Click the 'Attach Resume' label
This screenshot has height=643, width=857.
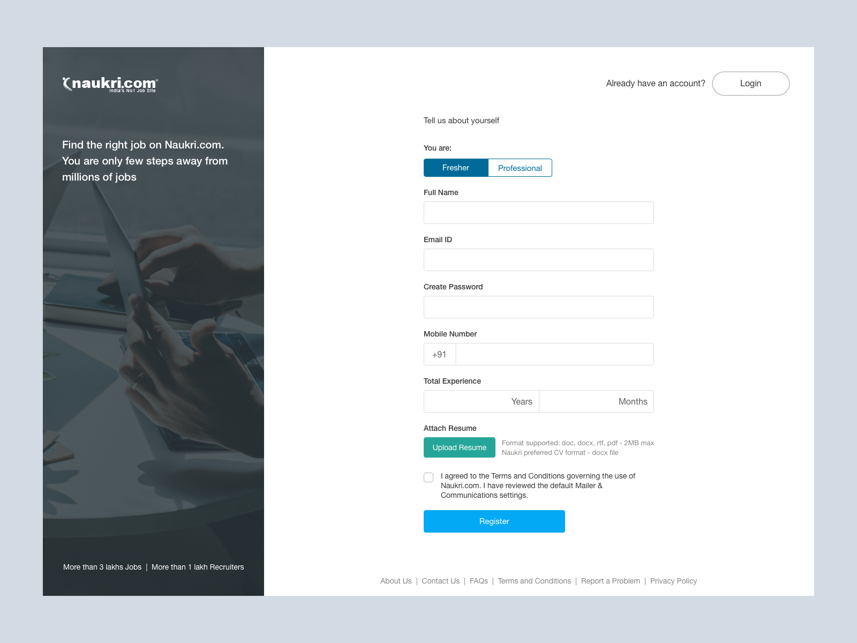click(450, 428)
